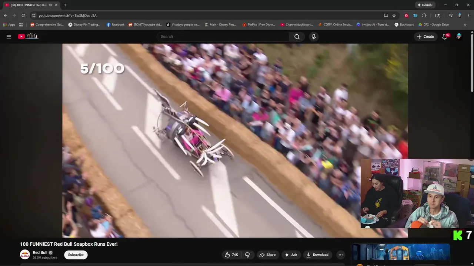Click the Ask button

pos(291,255)
